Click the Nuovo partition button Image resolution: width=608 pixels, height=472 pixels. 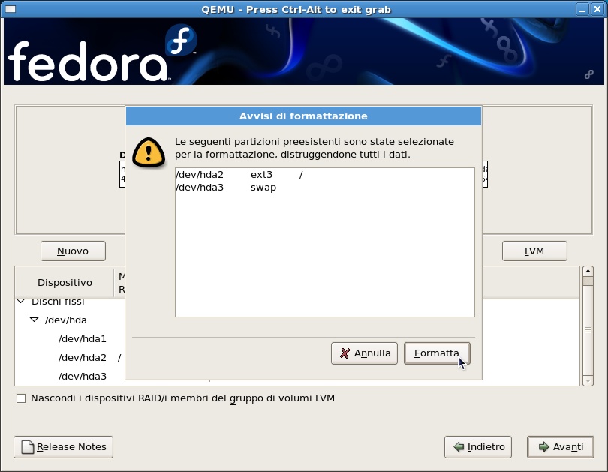click(x=73, y=251)
